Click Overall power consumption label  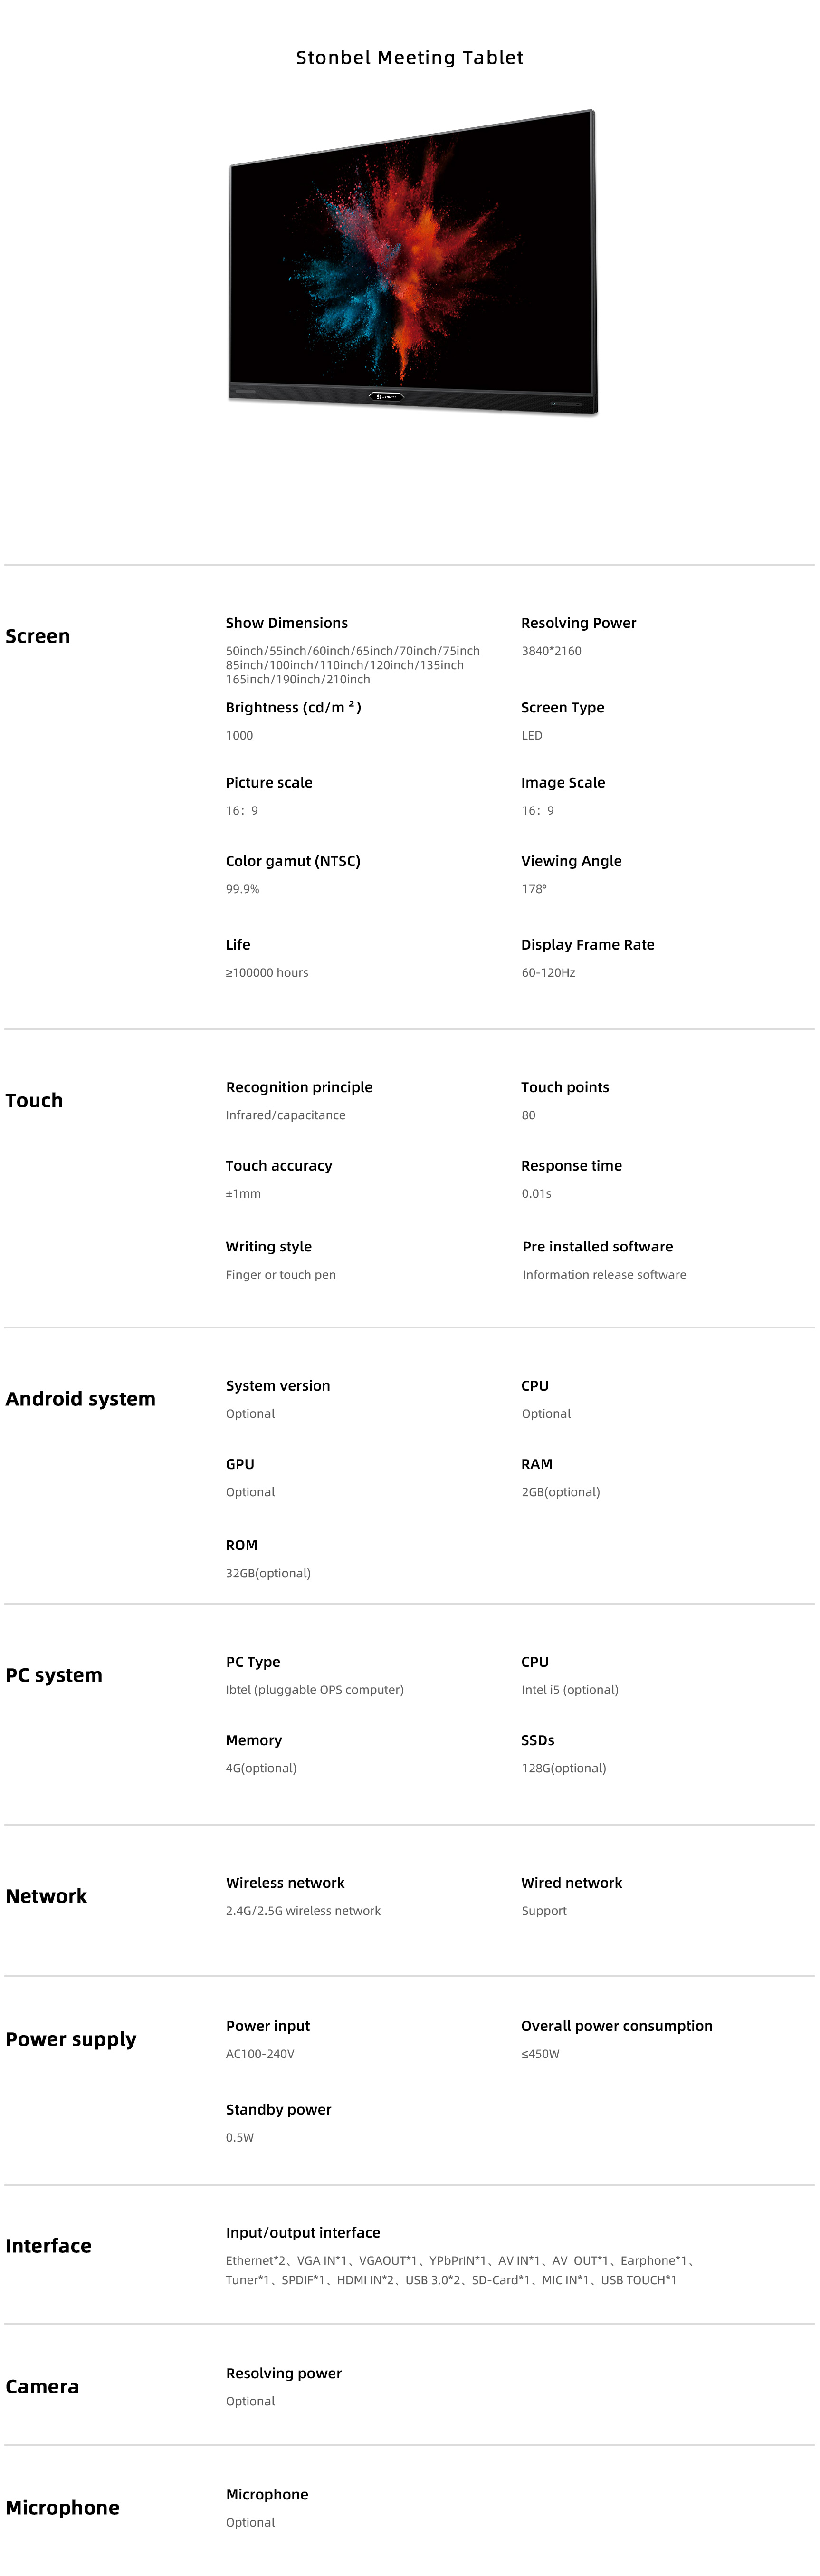[x=617, y=2026]
